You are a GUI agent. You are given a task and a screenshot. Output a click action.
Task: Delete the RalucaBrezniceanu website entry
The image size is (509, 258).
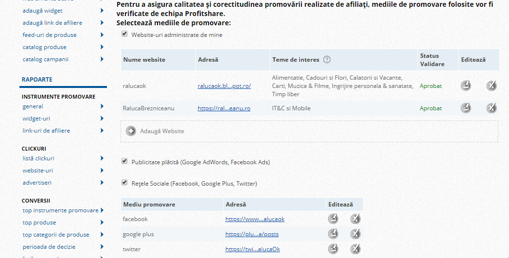(491, 108)
